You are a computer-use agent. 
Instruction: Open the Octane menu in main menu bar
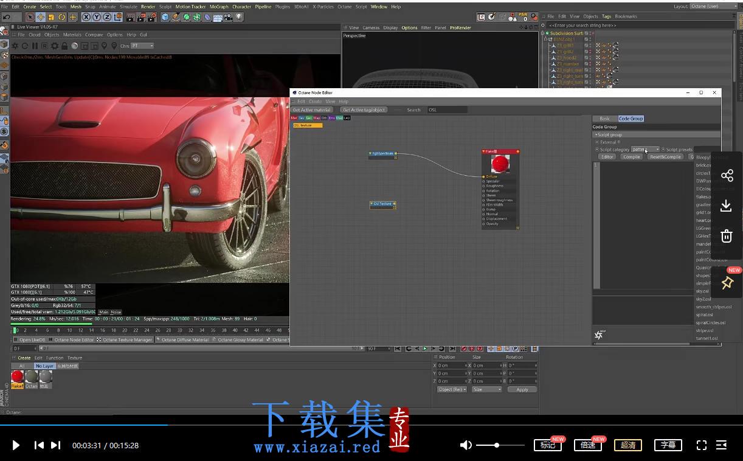point(344,7)
